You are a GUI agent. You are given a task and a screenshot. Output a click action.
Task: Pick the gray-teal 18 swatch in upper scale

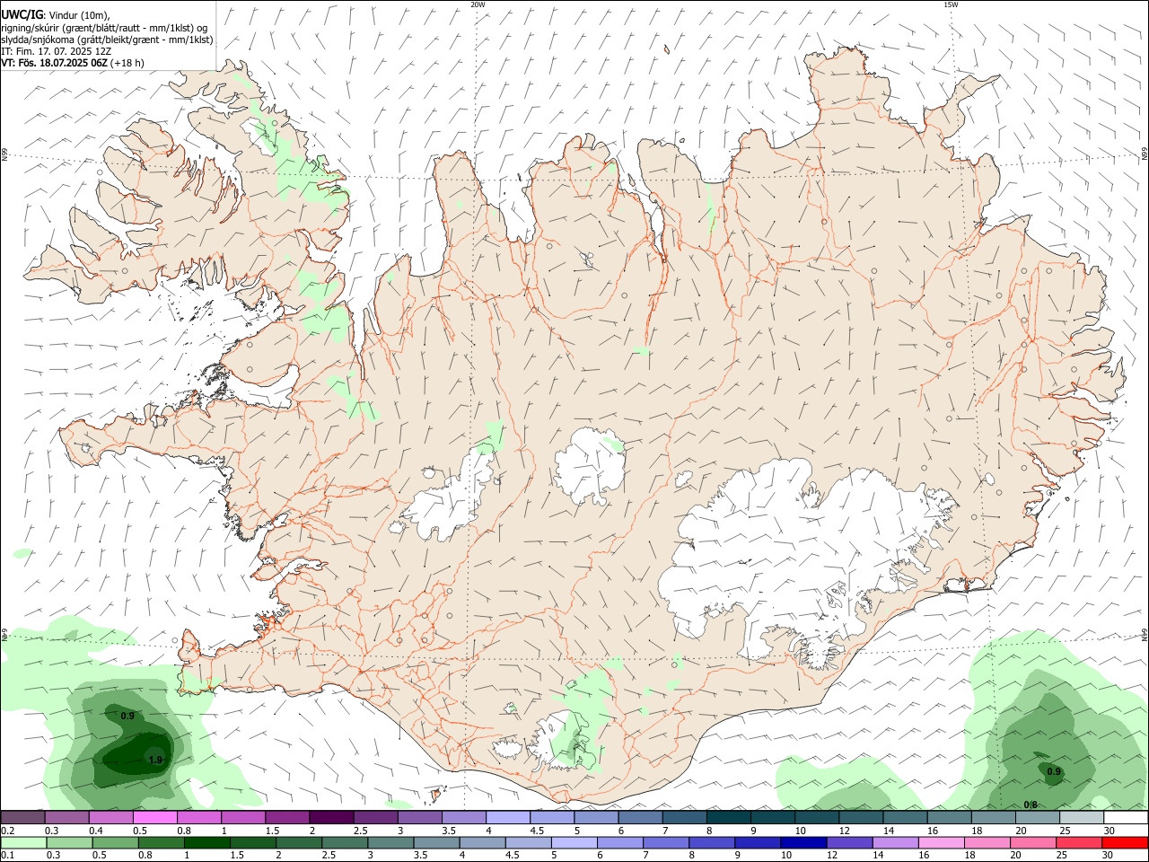coord(993,817)
